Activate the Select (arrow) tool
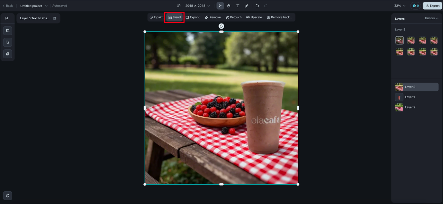Screen dimensions: 443x204 point(220,6)
